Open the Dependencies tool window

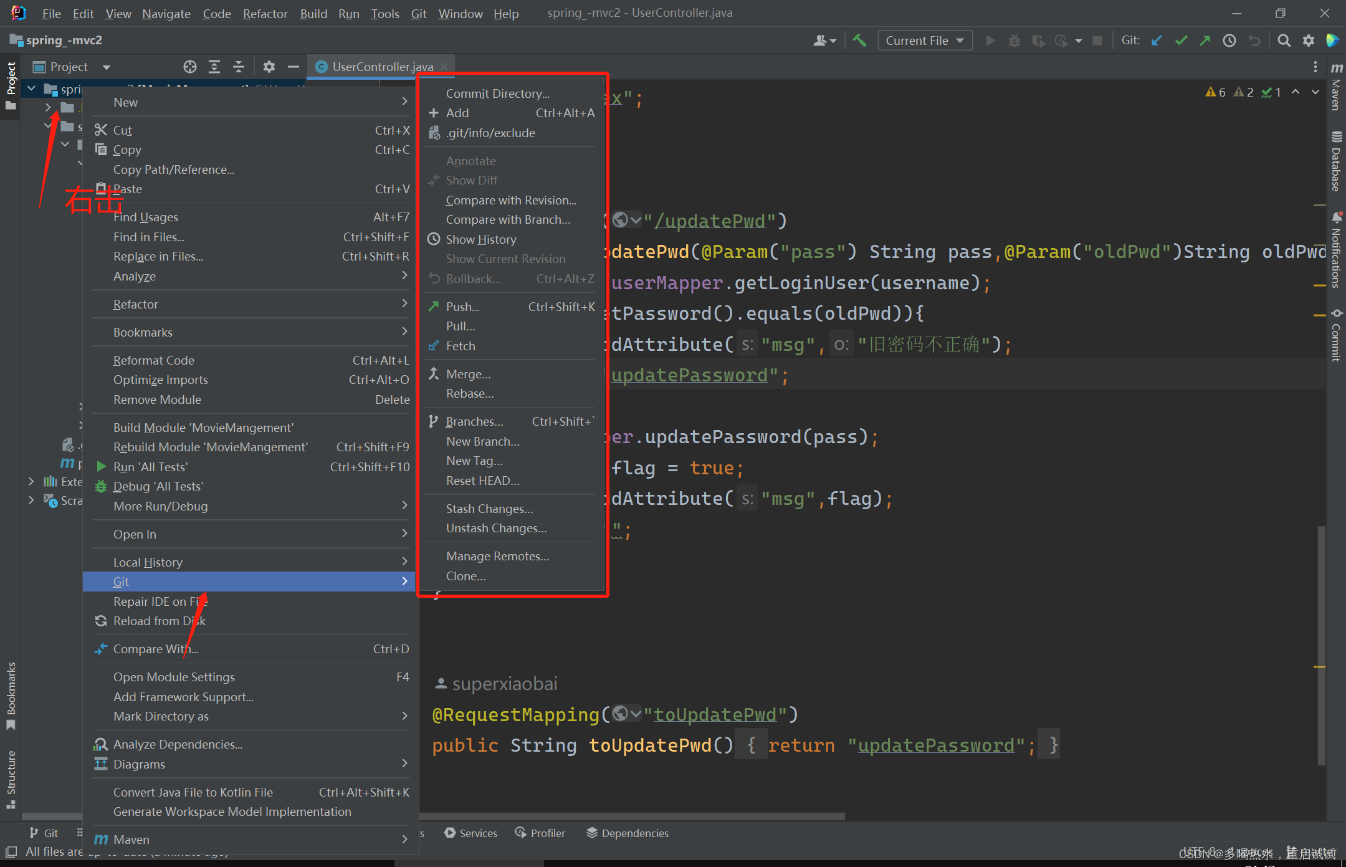[x=628, y=833]
